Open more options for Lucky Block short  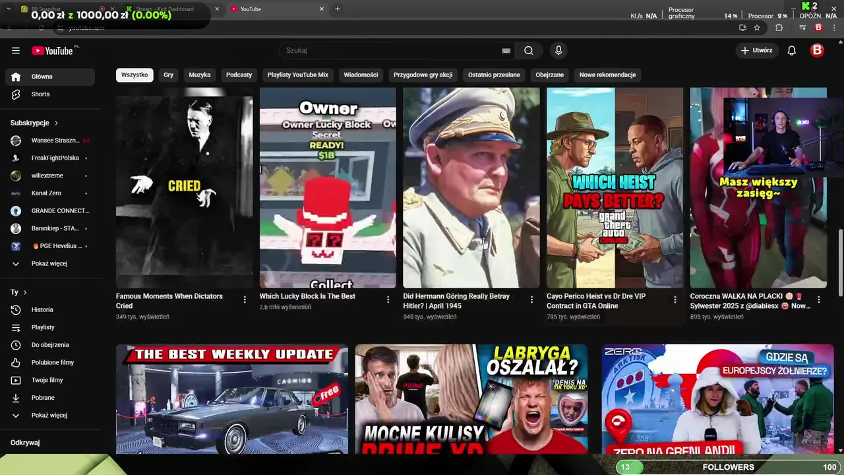(388, 300)
